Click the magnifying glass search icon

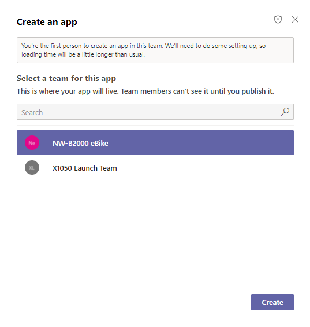click(x=285, y=112)
